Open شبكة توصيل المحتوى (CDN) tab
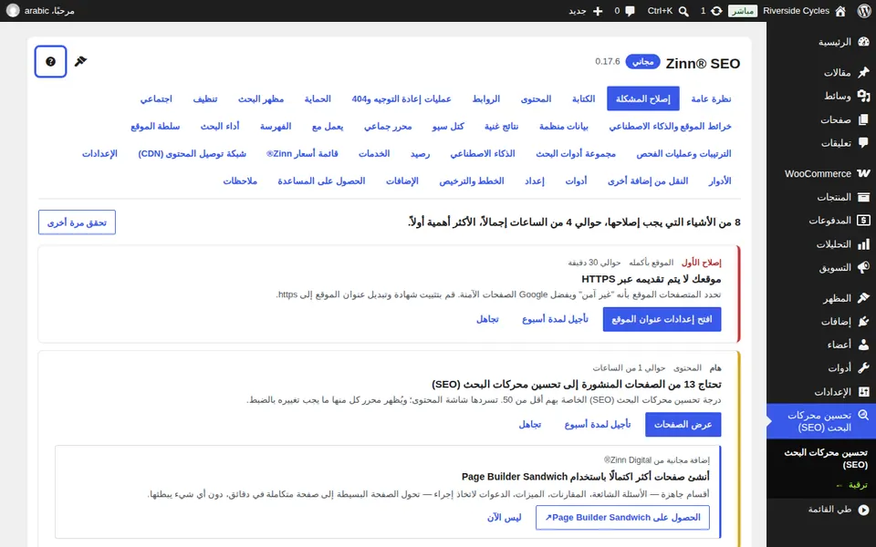The width and height of the screenshot is (876, 547). tap(192, 153)
